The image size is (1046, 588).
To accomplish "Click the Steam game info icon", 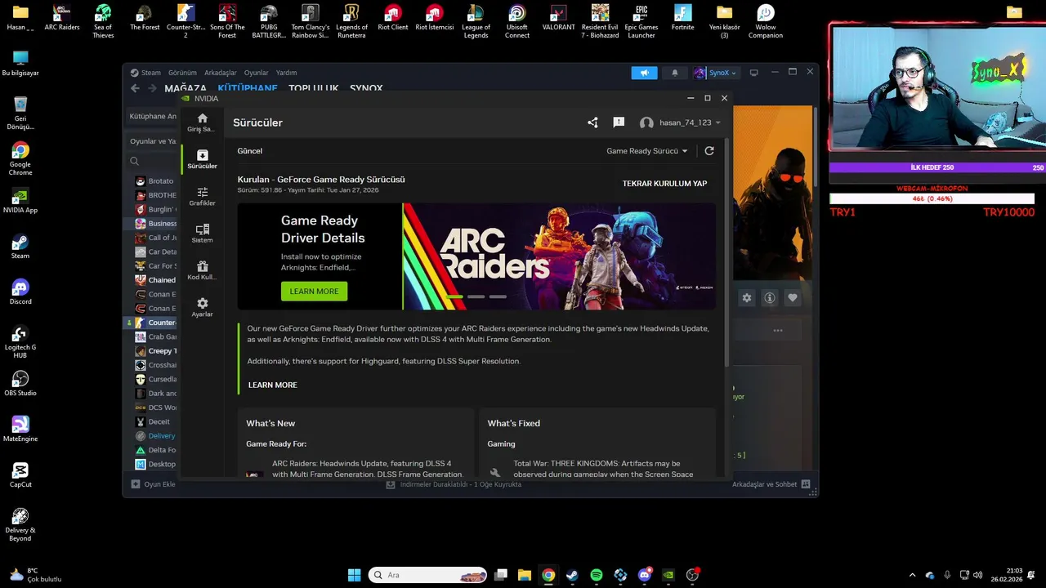I will (x=769, y=298).
